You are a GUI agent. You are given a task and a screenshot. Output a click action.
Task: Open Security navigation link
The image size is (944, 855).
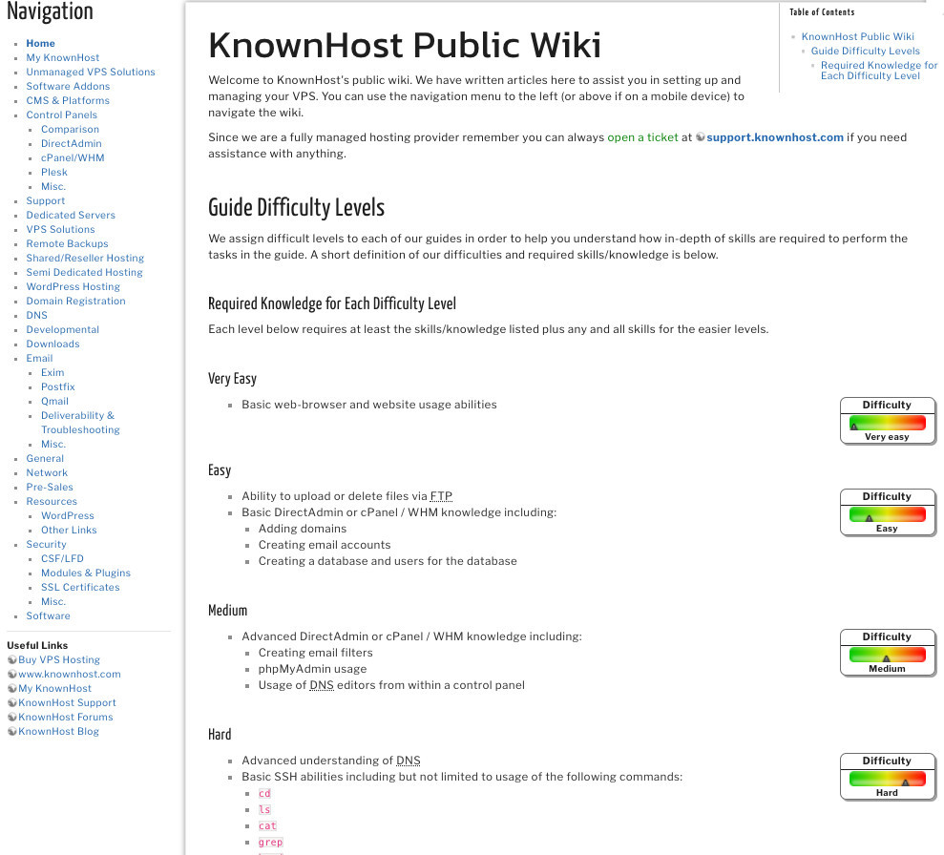[x=46, y=545]
